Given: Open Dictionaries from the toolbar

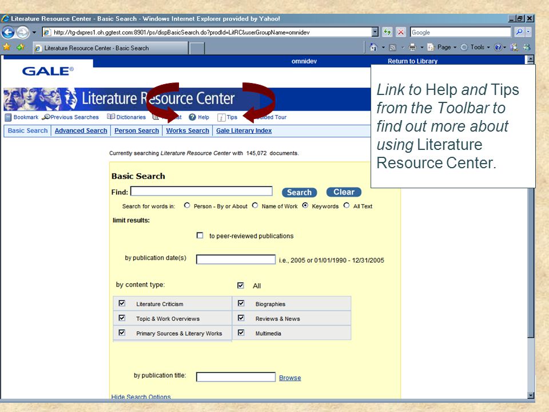Looking at the screenshot, I should (126, 117).
